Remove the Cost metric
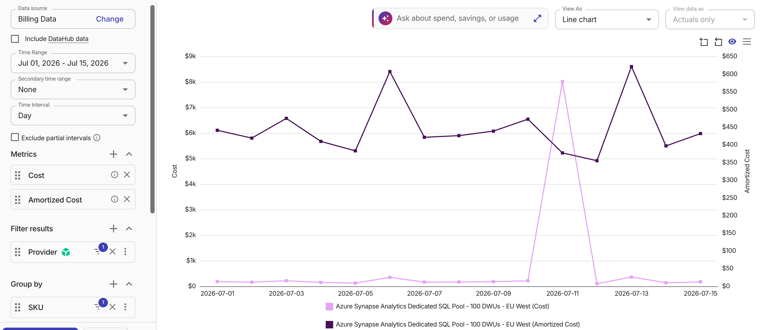 click(x=127, y=175)
